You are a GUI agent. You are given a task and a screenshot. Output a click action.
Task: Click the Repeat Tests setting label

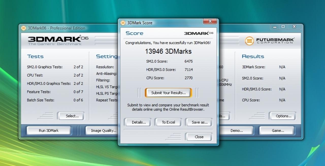107,100
